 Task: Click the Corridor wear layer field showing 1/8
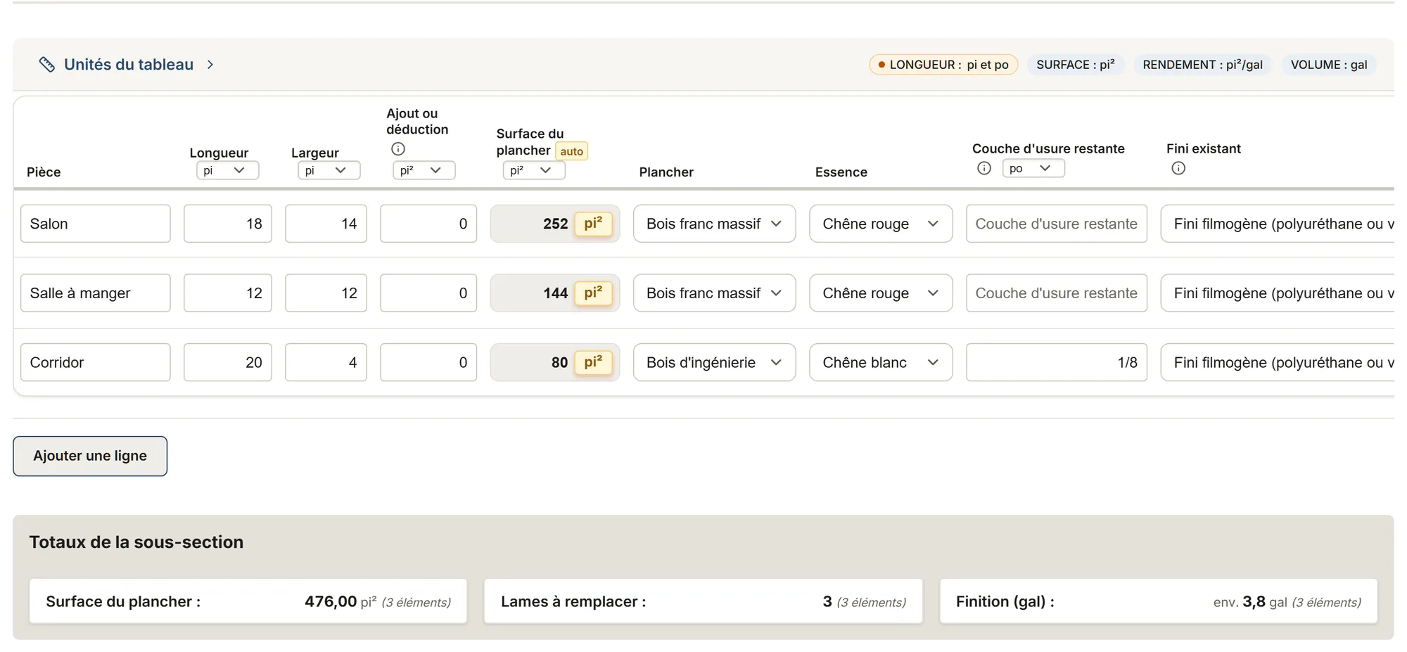(x=1057, y=362)
